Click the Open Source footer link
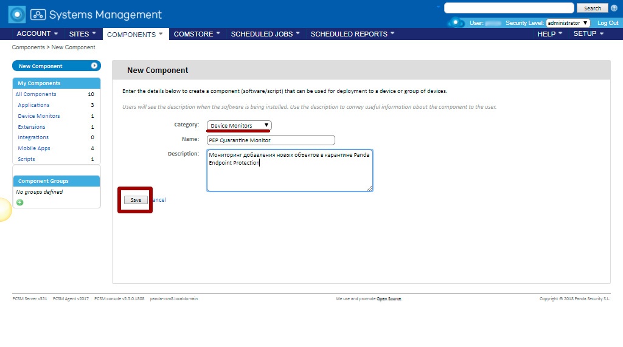This screenshot has width=623, height=347. click(389, 299)
